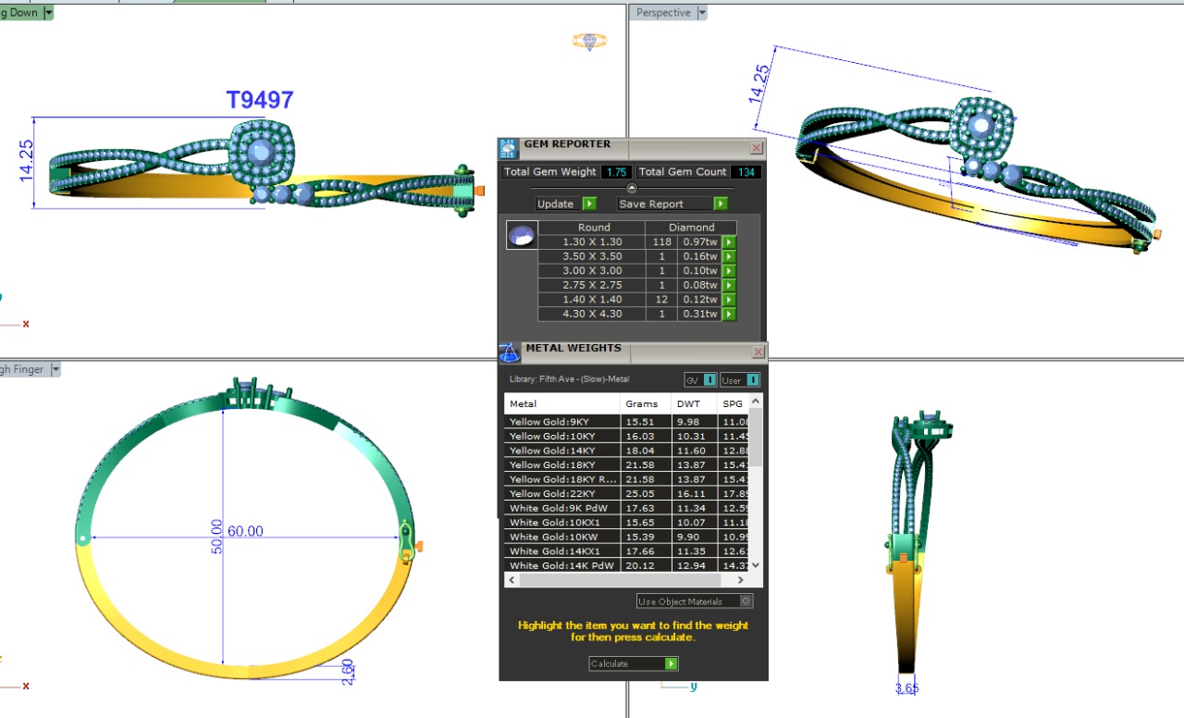Select the Yellow Gold:18KY R... row
Viewport: 1184px width, 718px height.
(x=626, y=479)
